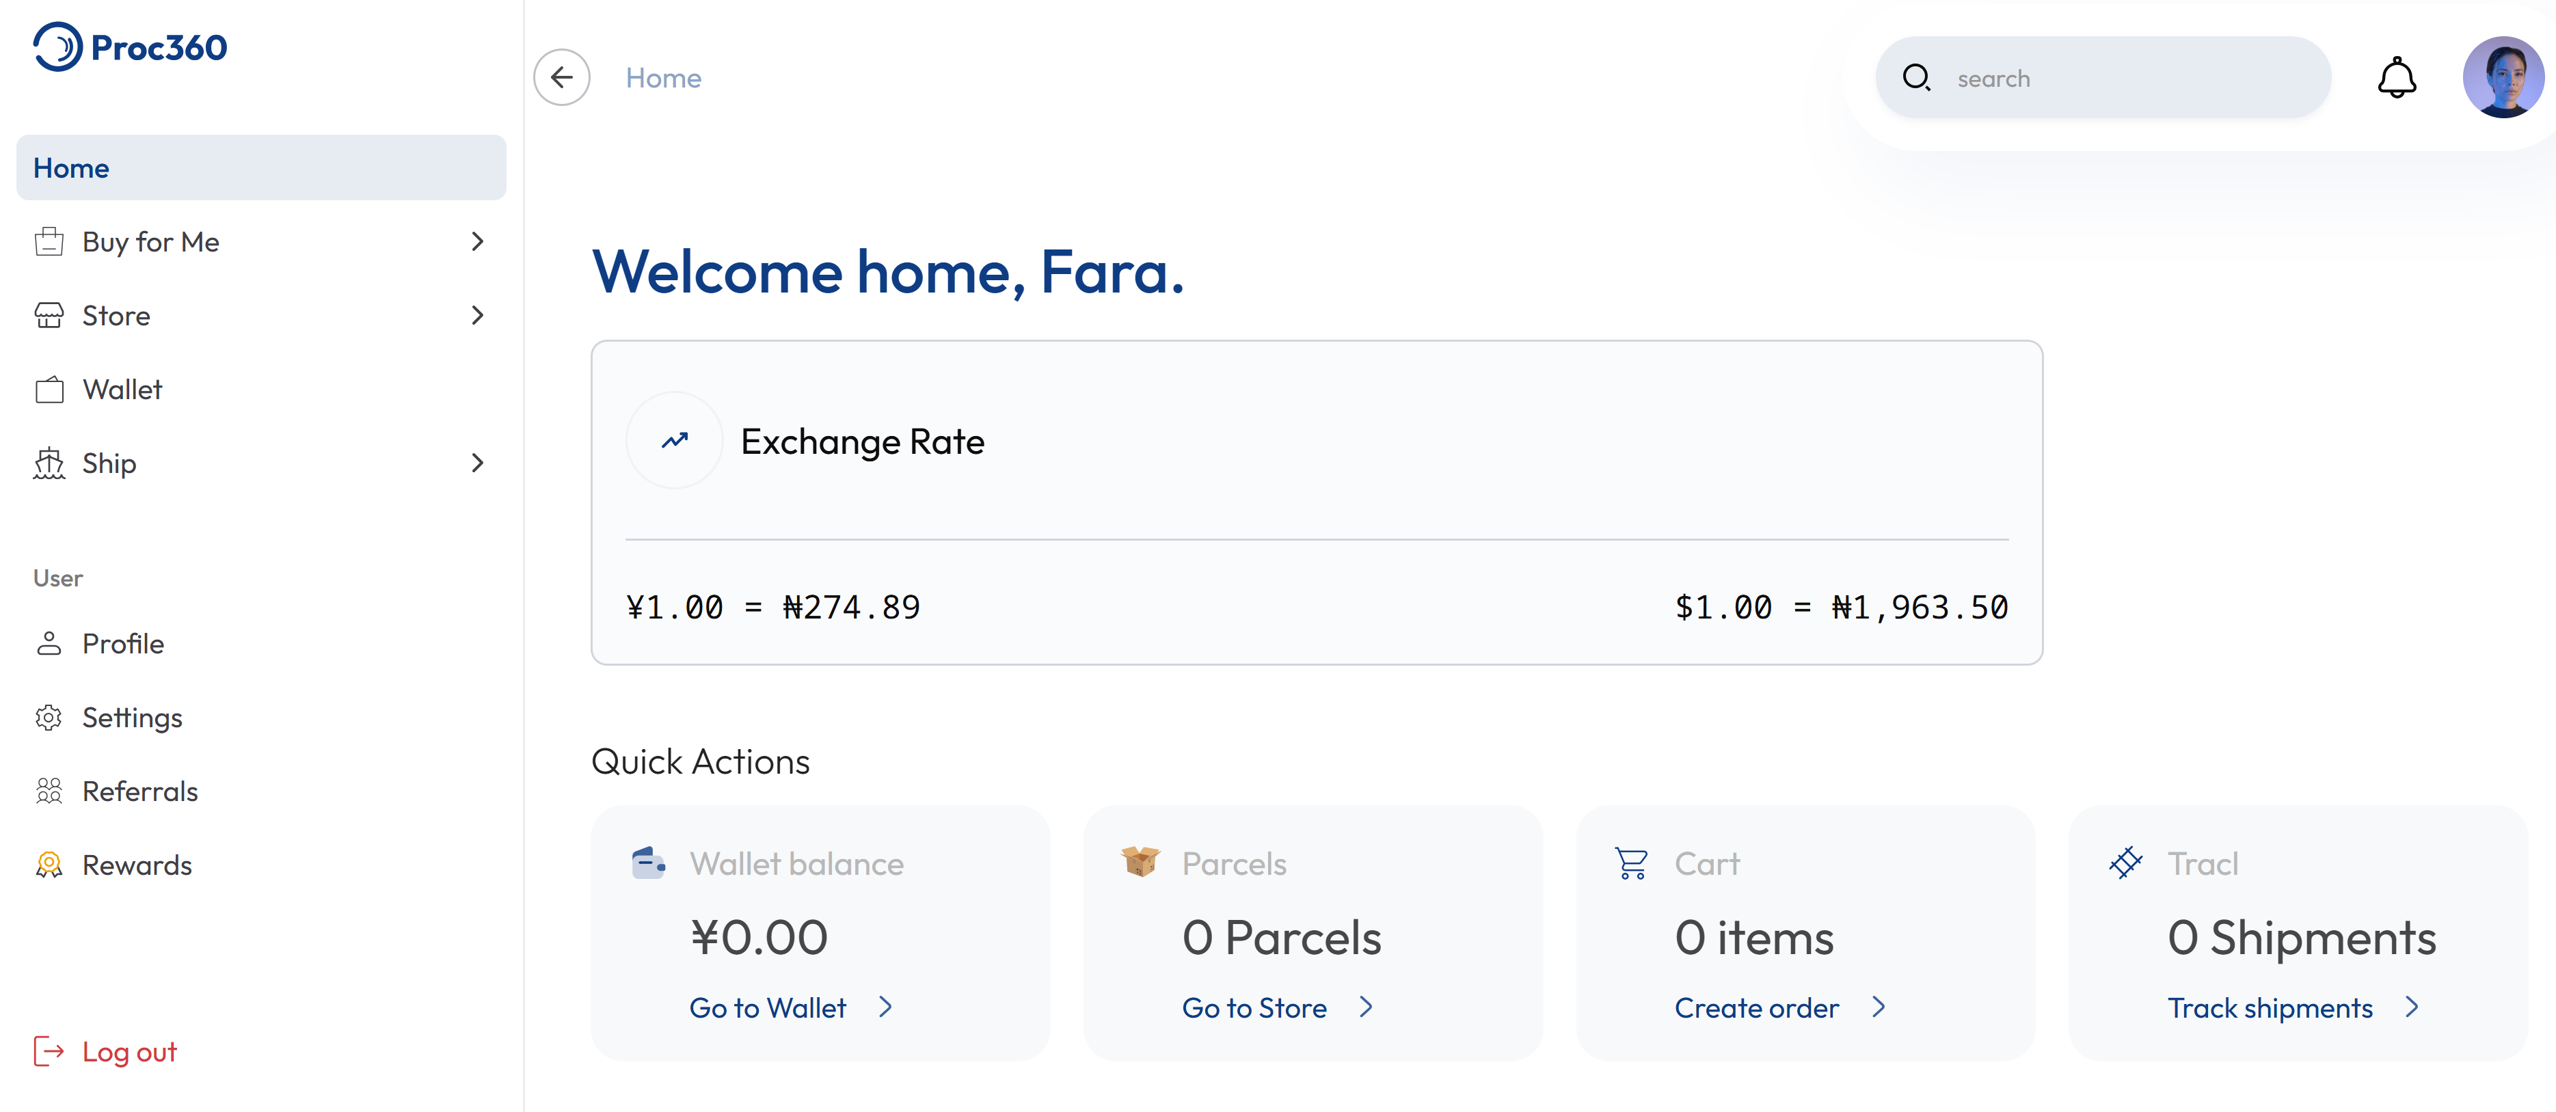Click the notification bell icon
This screenshot has height=1112, width=2556.
click(2396, 77)
